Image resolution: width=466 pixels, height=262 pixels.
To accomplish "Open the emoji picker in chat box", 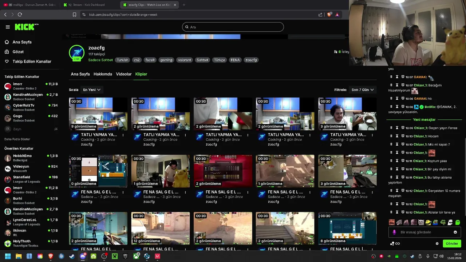I will pyautogui.click(x=455, y=232).
